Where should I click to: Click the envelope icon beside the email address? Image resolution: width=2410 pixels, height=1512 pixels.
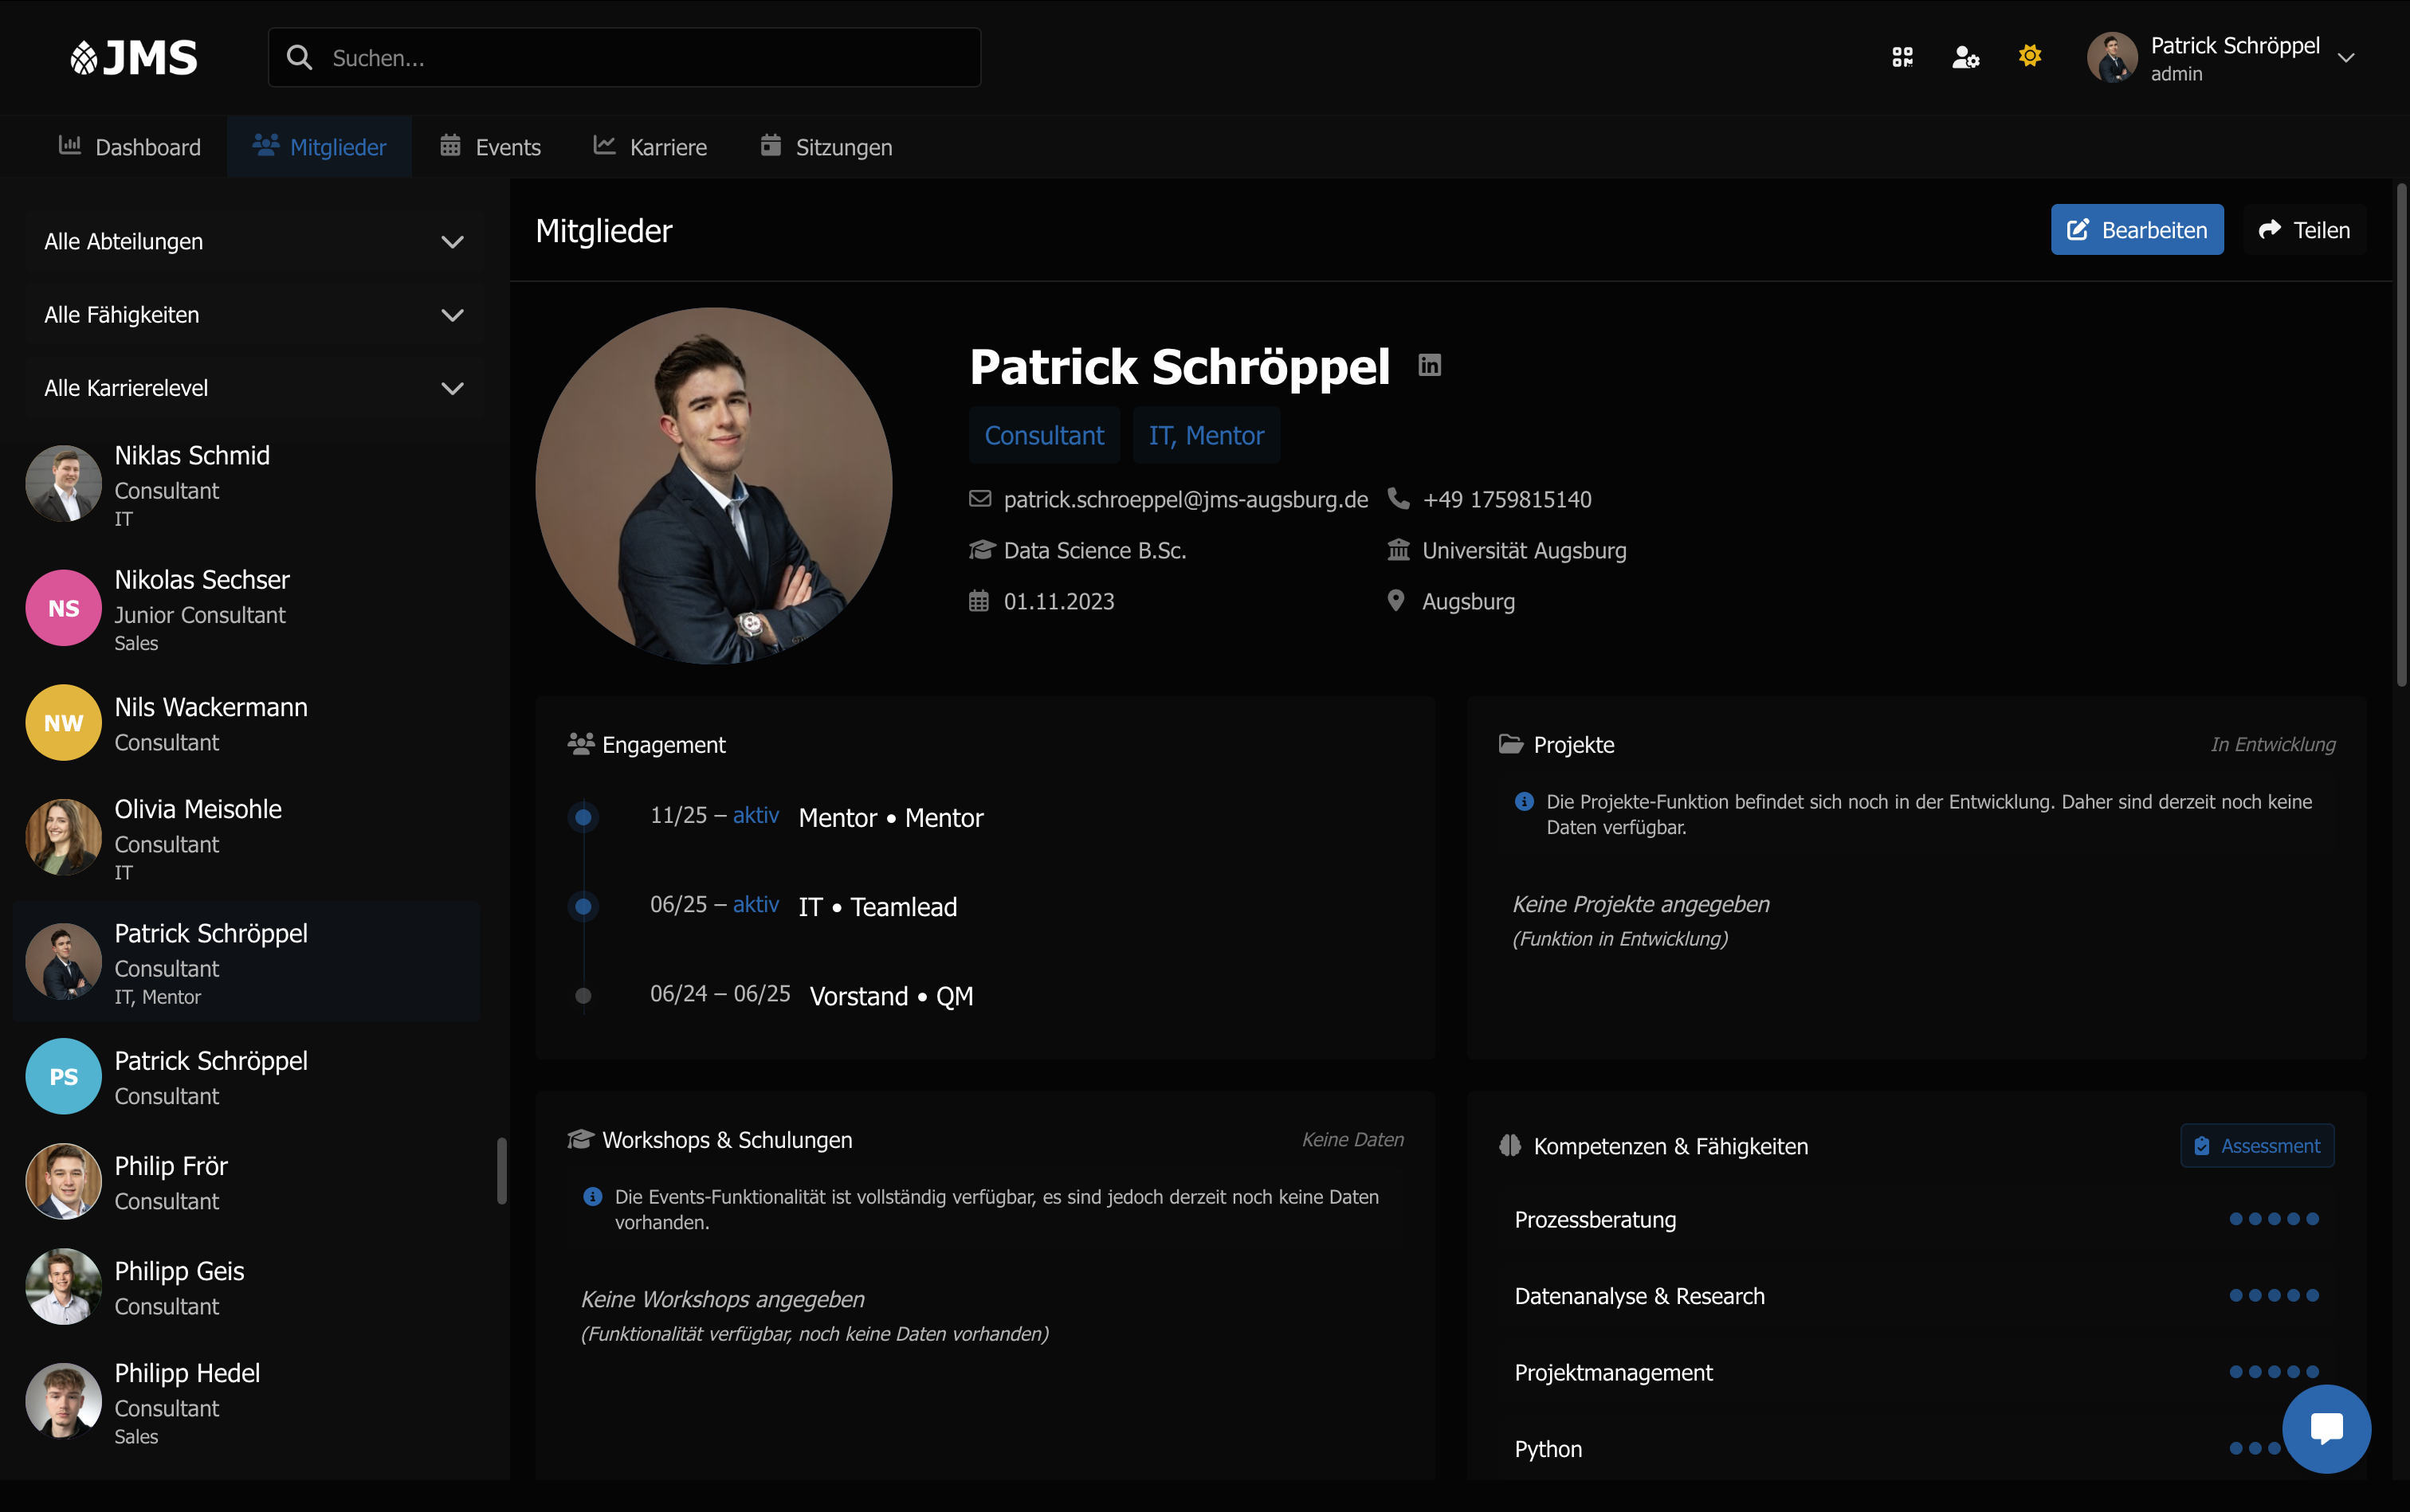coord(979,499)
